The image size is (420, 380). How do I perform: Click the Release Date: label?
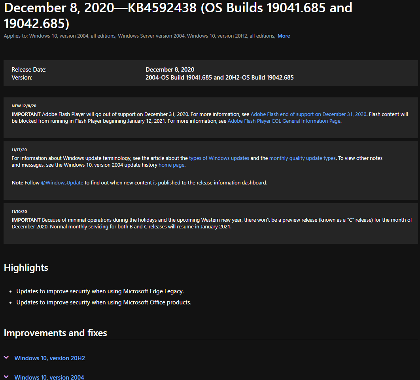(x=29, y=70)
